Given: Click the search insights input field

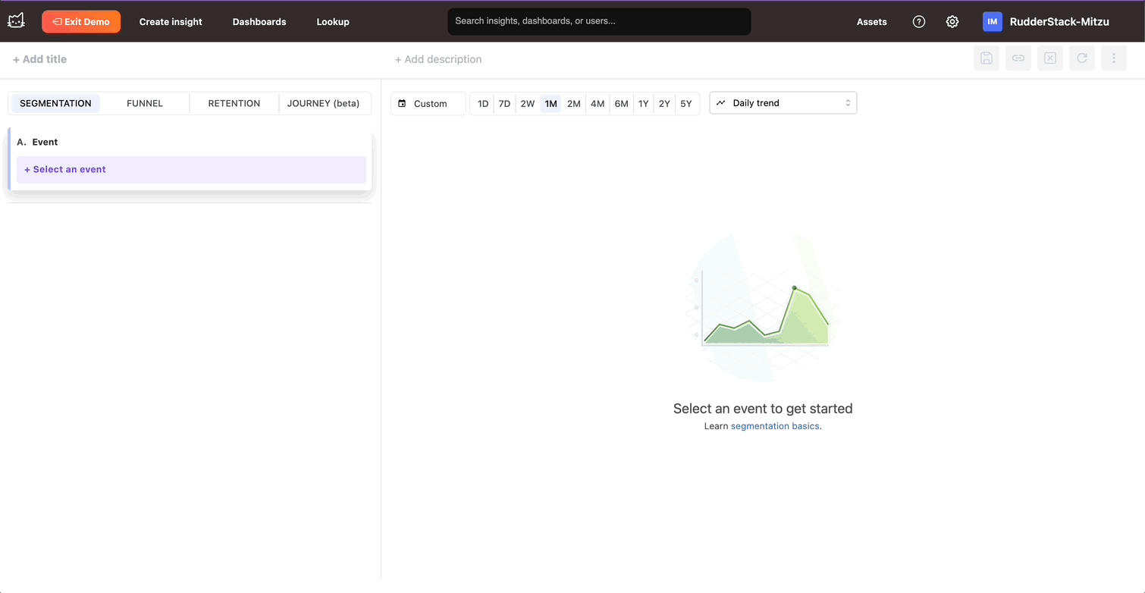Looking at the screenshot, I should [x=599, y=21].
